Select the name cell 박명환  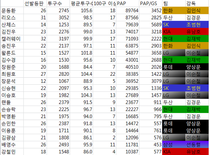click(12, 116)
